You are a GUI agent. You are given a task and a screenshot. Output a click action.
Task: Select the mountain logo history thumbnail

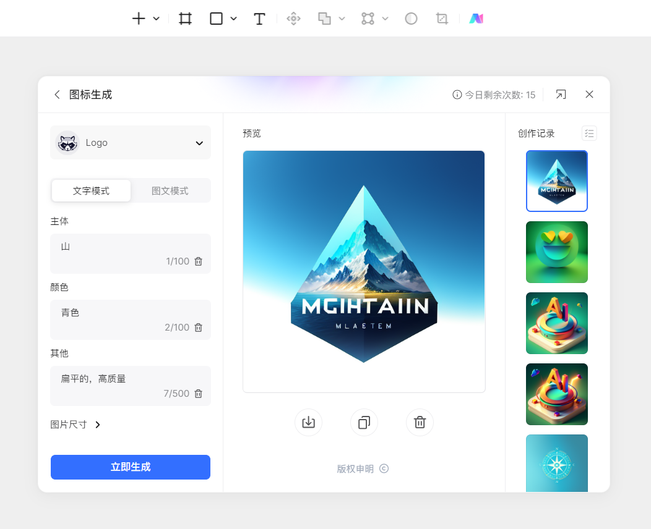tap(557, 181)
